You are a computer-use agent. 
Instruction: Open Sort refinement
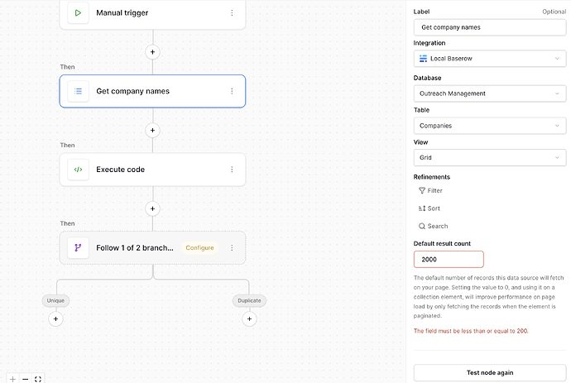429,208
